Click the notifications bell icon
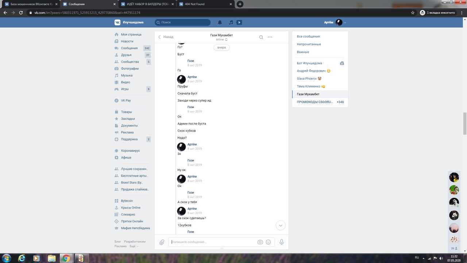467x263 pixels. tap(220, 22)
